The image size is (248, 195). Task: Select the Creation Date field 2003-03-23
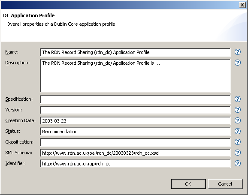pyautogui.click(x=135, y=121)
